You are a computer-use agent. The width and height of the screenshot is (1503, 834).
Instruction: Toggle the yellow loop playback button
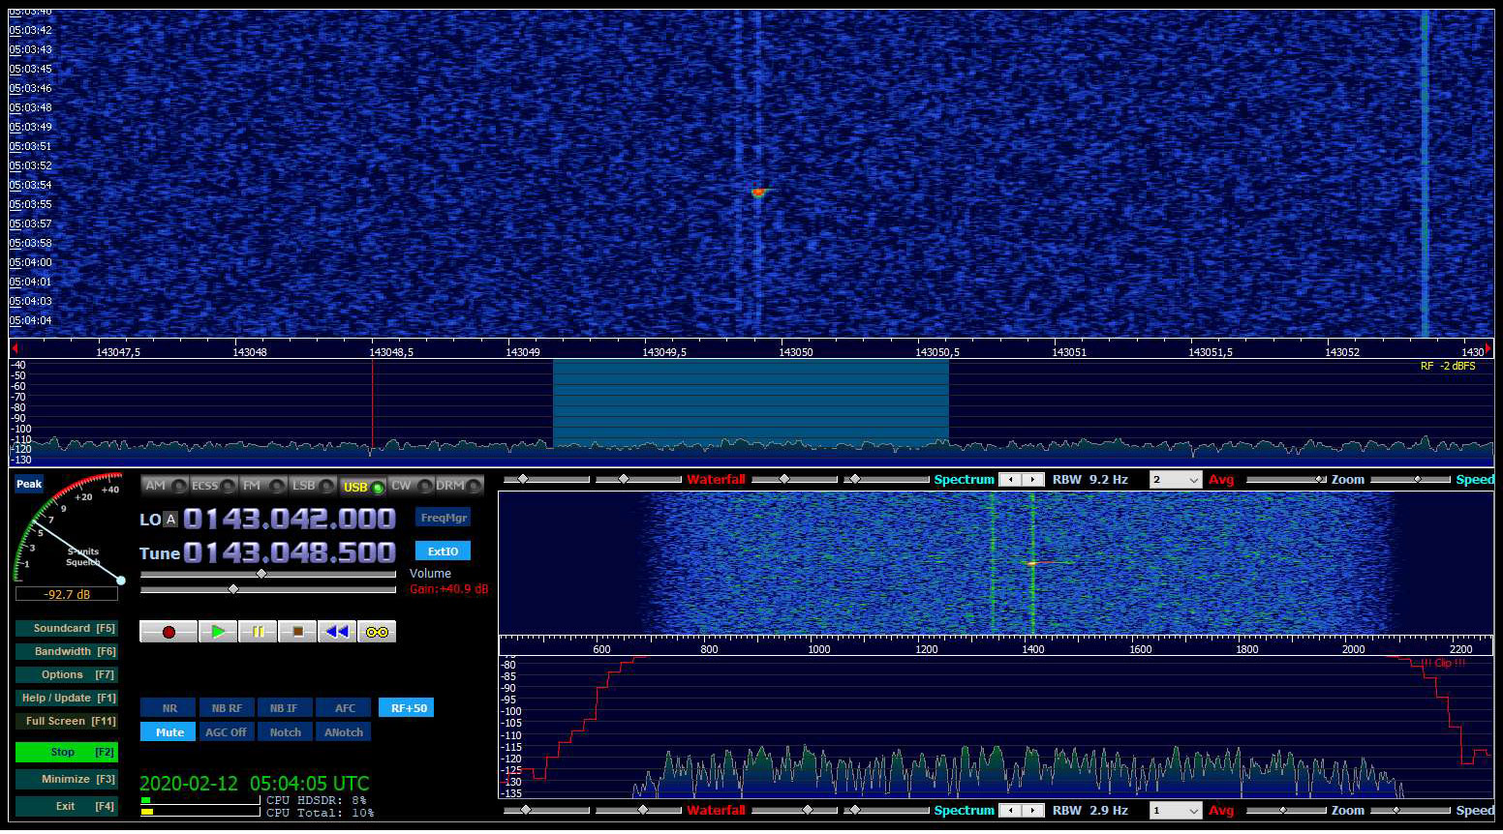[x=377, y=632]
